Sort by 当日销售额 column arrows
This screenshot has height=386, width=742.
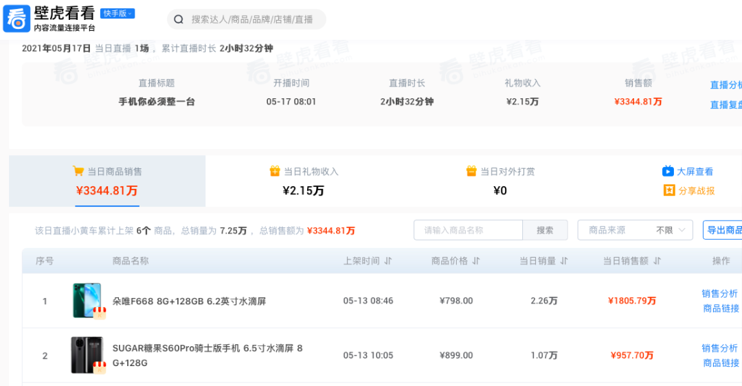click(x=657, y=261)
